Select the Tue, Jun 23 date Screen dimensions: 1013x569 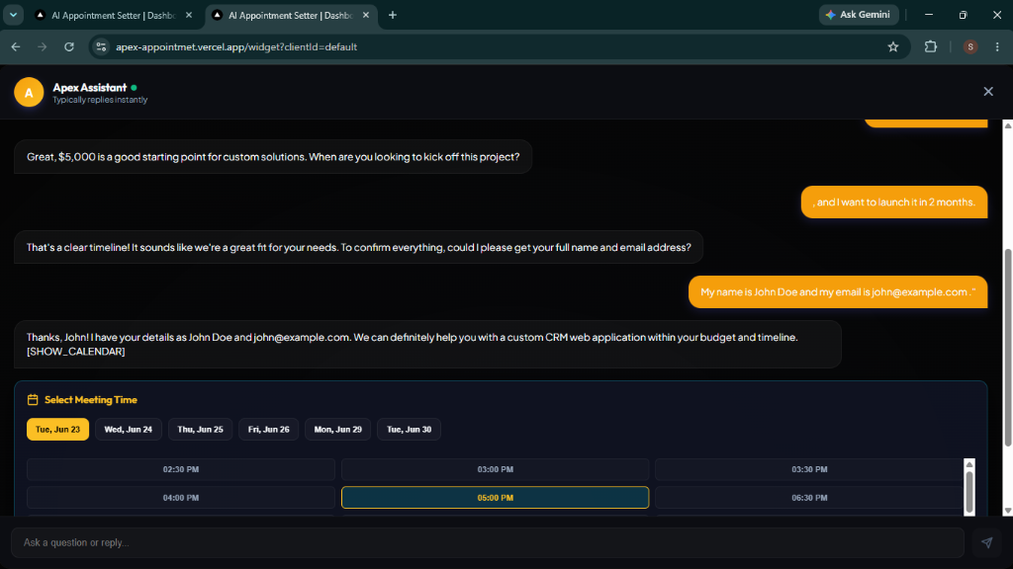click(57, 430)
